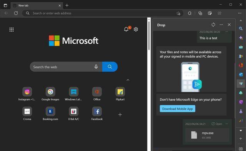Image resolution: width=246 pixels, height=151 pixels.
Task: Open a new tab with plus button
Action: coord(67,5)
